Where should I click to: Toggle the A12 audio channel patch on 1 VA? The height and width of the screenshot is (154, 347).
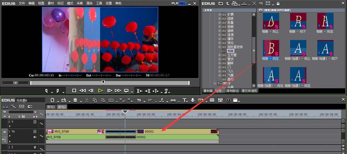pyautogui.click(x=5, y=139)
